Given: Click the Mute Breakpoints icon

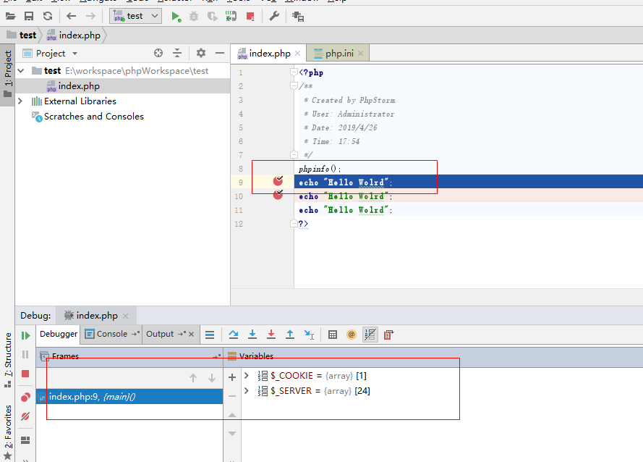Looking at the screenshot, I should (x=25, y=416).
